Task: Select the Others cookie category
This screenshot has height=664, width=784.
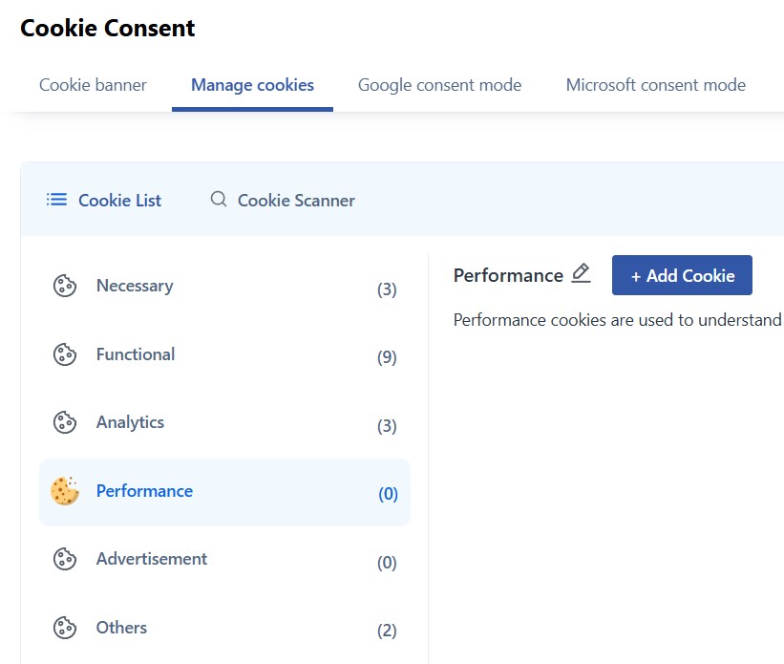Action: point(121,627)
